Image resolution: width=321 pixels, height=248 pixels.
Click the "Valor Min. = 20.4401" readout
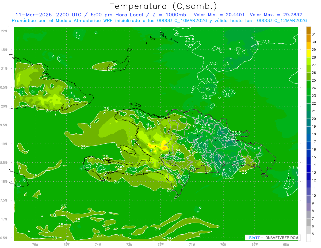pyautogui.click(x=219, y=15)
